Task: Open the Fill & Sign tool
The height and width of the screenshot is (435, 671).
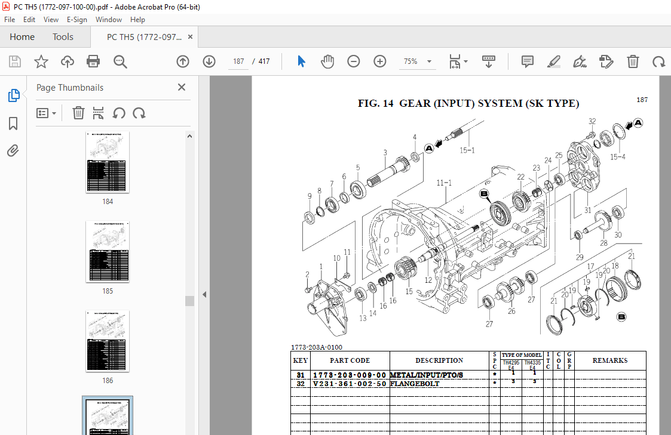Action: point(580,61)
